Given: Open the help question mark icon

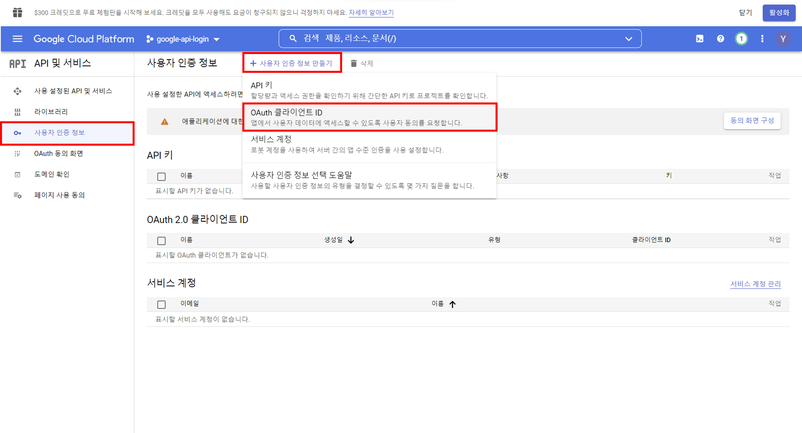Looking at the screenshot, I should point(720,39).
